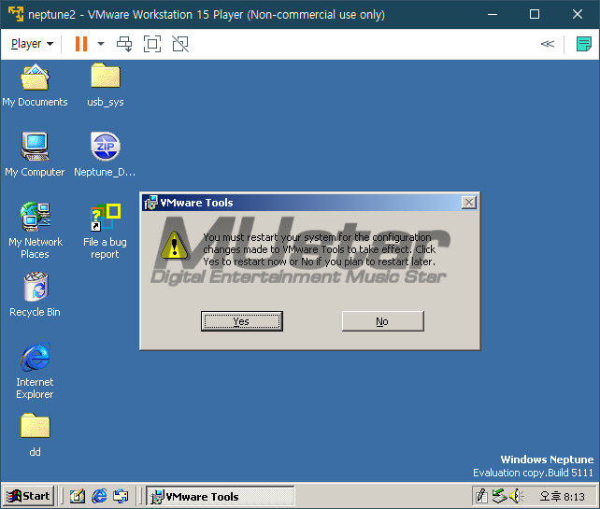Select the dd folder
The width and height of the screenshot is (600, 509).
pos(35,435)
